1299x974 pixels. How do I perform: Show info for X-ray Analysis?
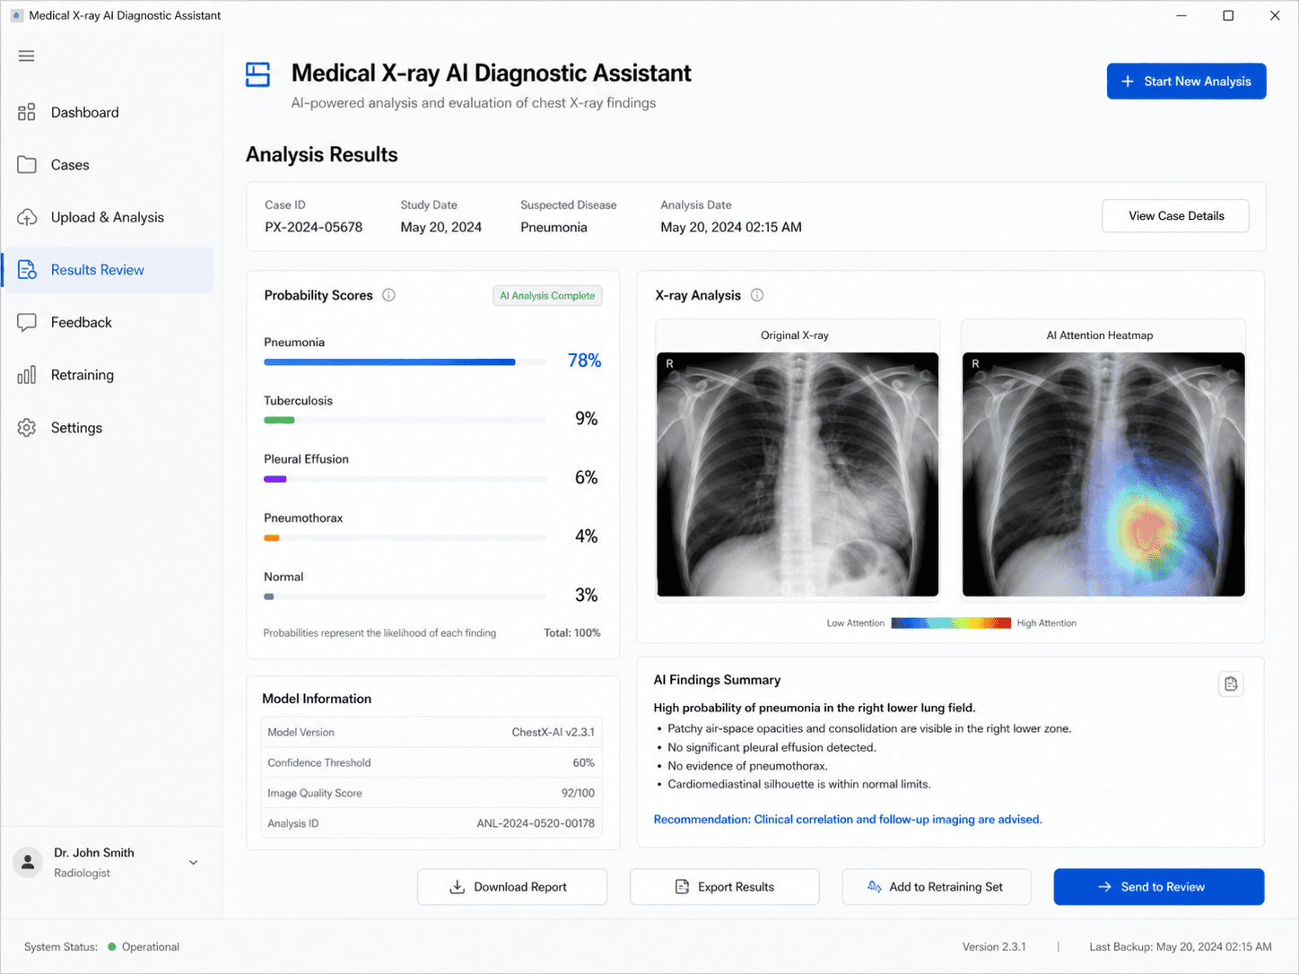tap(757, 295)
